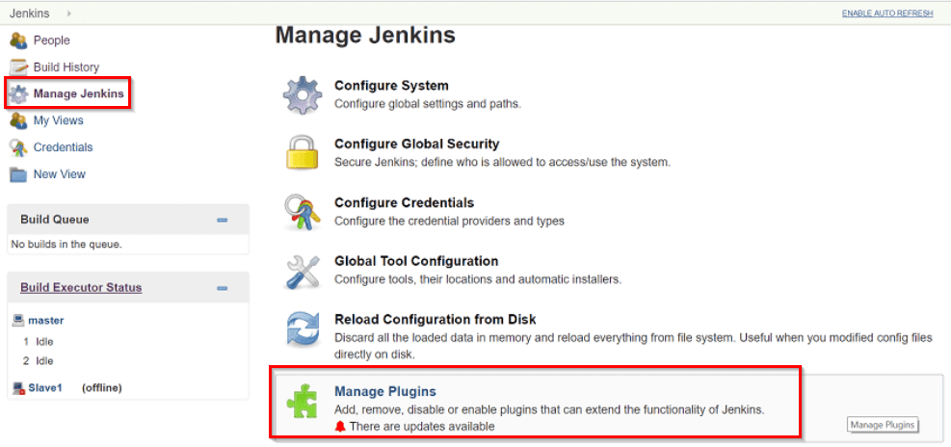Open Global Tool Configuration
The width and height of the screenshot is (951, 447).
tap(416, 261)
